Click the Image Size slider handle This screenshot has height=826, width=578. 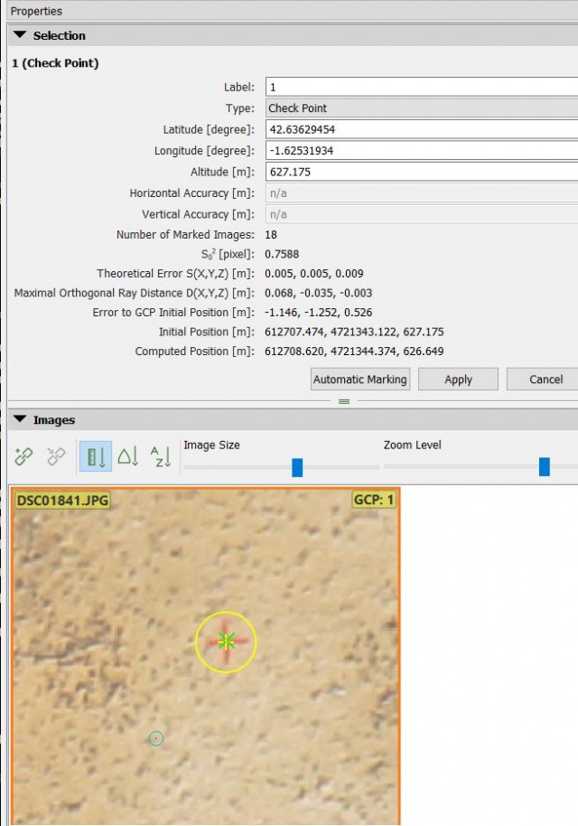(x=297, y=467)
